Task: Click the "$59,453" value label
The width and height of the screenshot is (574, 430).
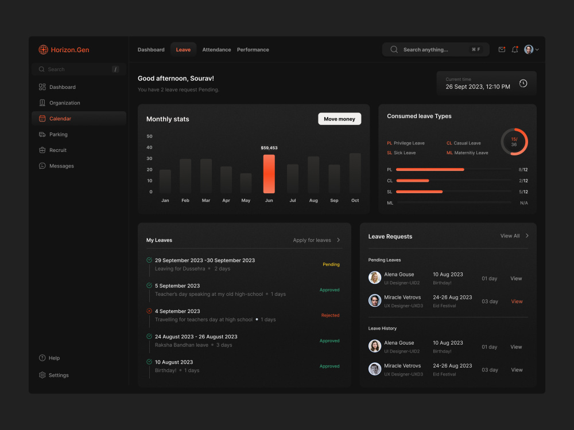Action: [x=269, y=148]
